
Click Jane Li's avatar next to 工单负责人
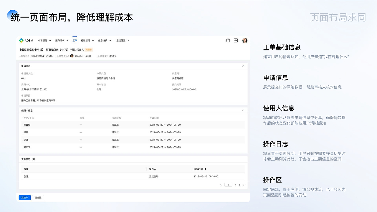click(72, 56)
